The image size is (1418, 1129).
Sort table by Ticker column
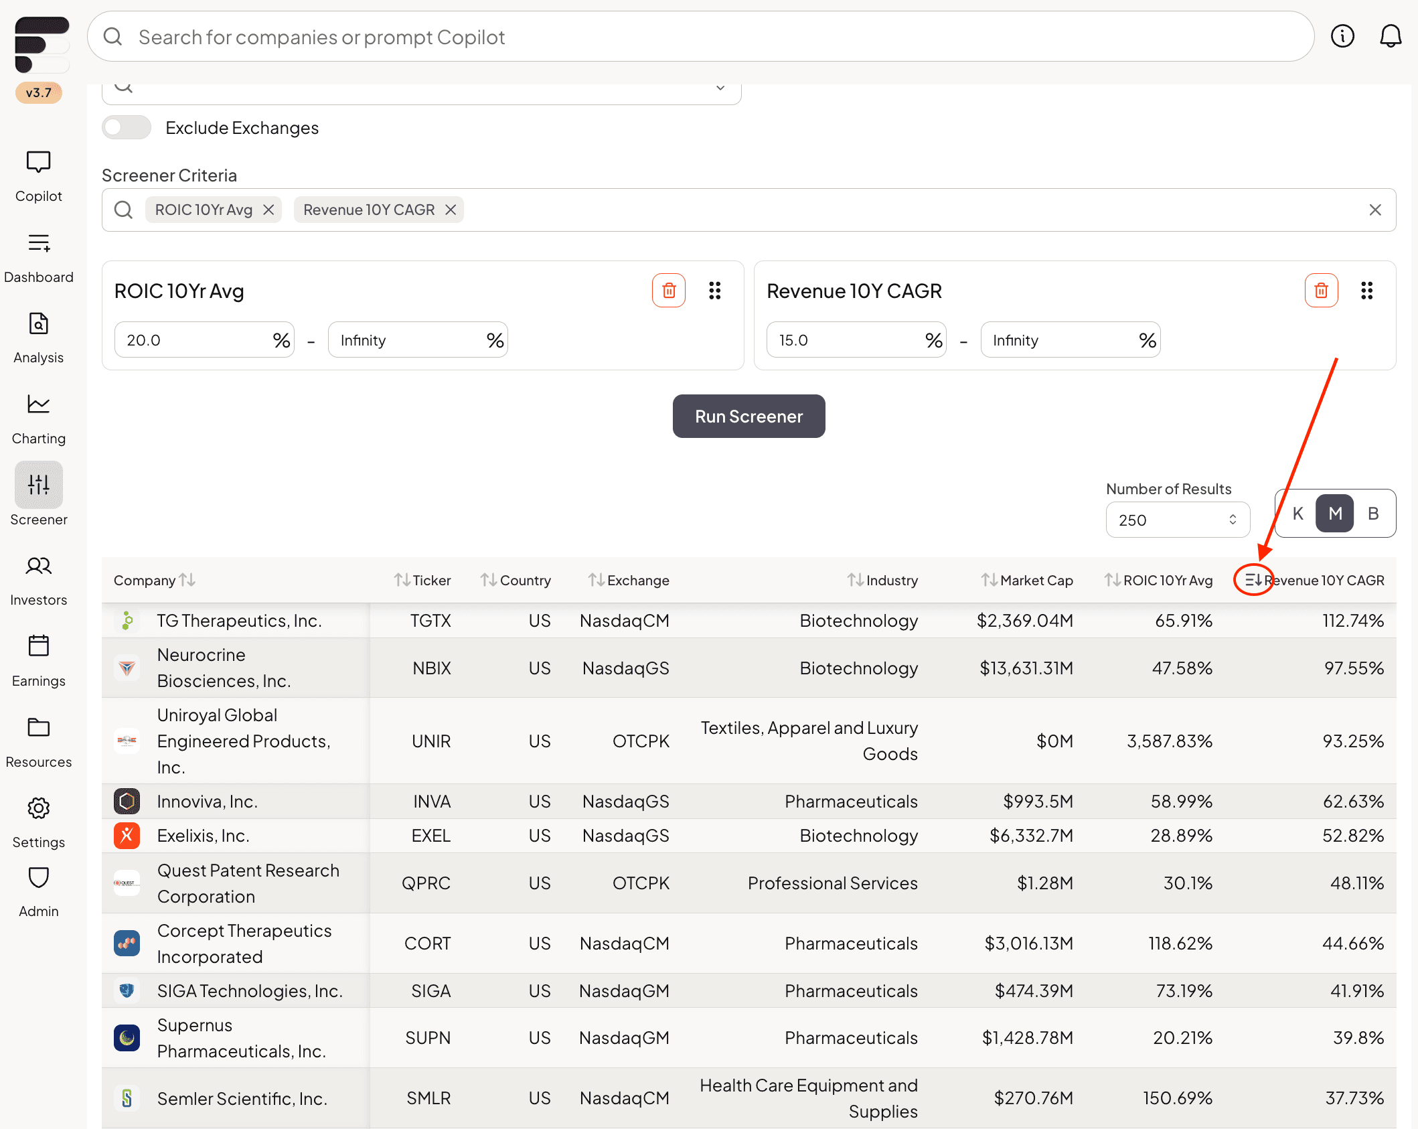click(x=402, y=580)
